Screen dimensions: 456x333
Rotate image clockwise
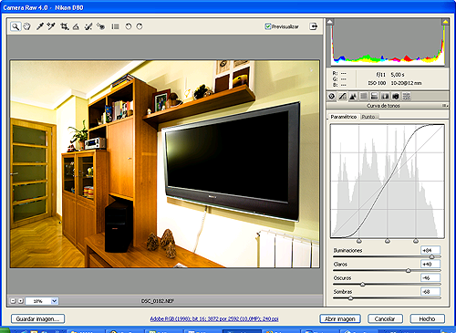coord(140,26)
